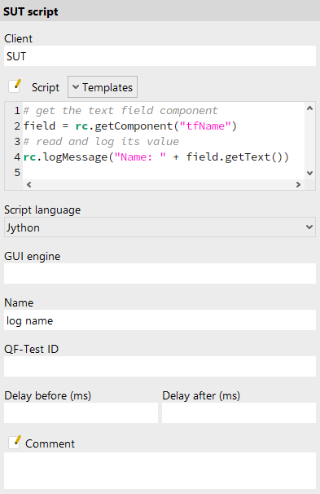320x494 pixels.
Task: Click the horizontal scroll-left arrow
Action: (x=29, y=184)
